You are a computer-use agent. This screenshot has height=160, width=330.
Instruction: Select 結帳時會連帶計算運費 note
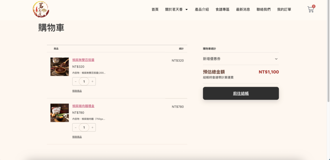(218, 77)
